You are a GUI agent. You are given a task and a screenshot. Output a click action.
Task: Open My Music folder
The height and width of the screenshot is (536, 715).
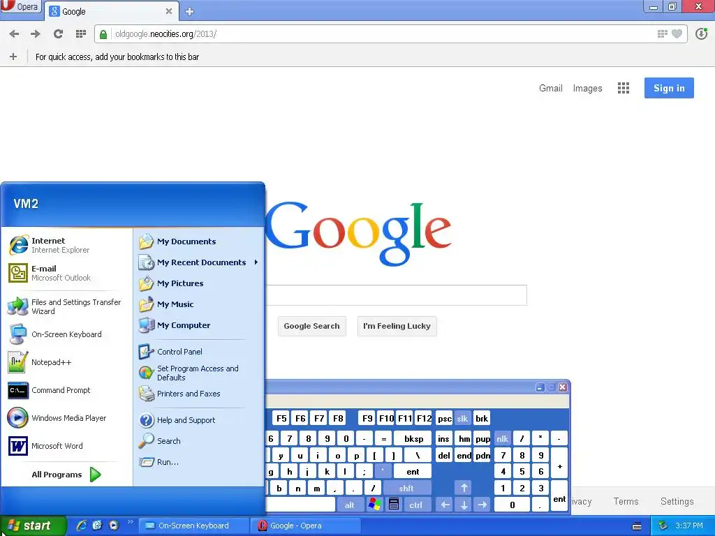pyautogui.click(x=199, y=304)
